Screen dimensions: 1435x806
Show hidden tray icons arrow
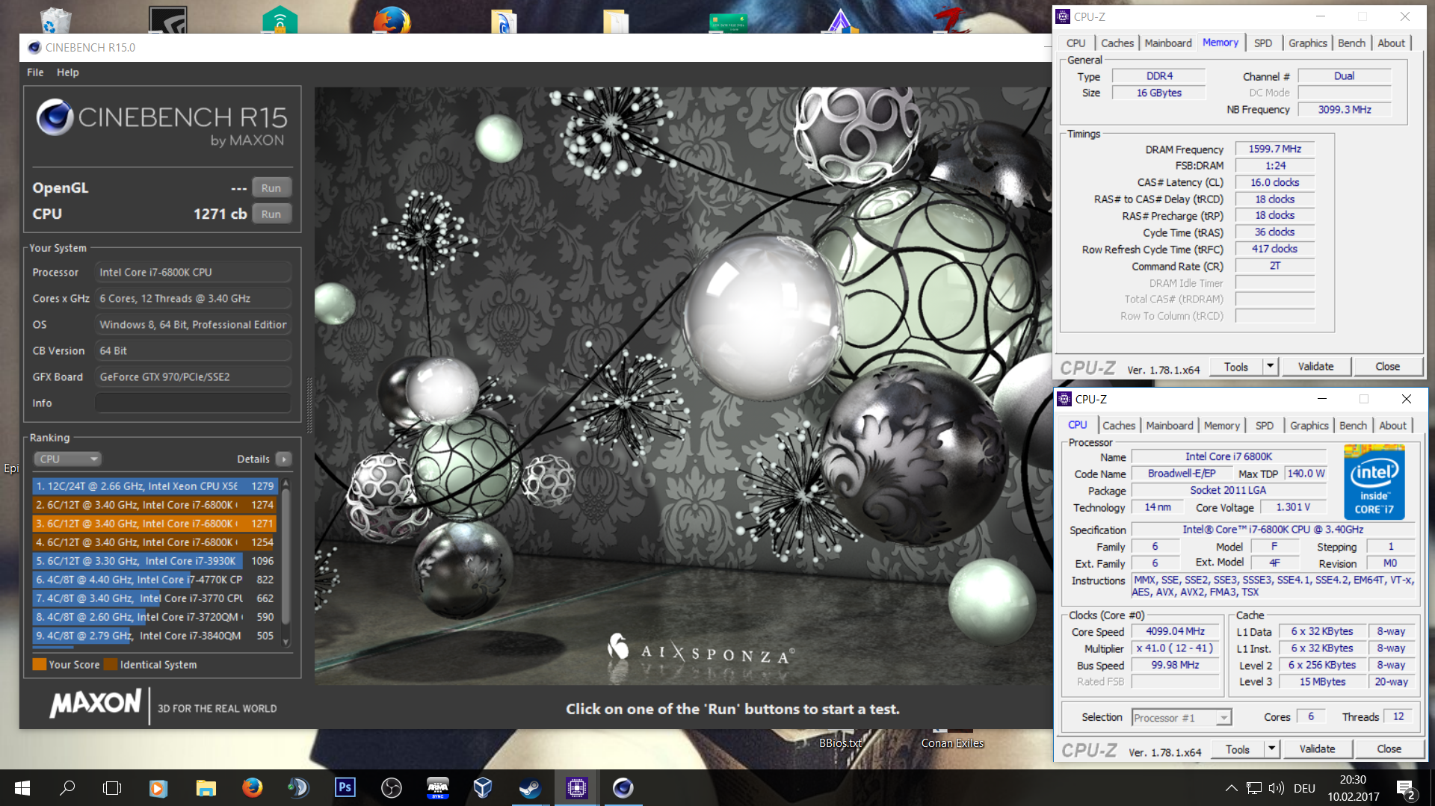pos(1231,788)
